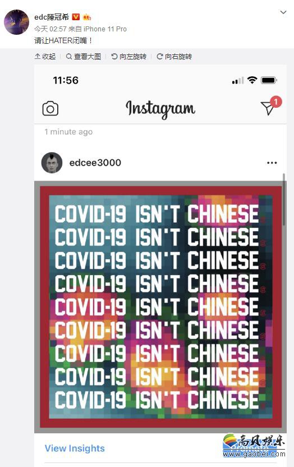Click the orange verified V badge
This screenshot has width=294, height=467.
coord(76,17)
